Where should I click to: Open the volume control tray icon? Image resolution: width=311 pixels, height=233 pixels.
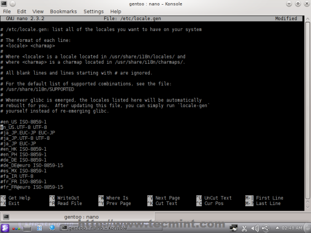coord(255,228)
